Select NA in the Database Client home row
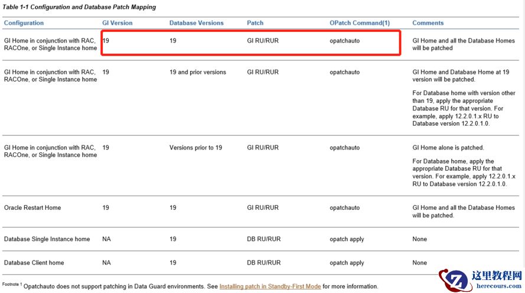 pyautogui.click(x=106, y=263)
